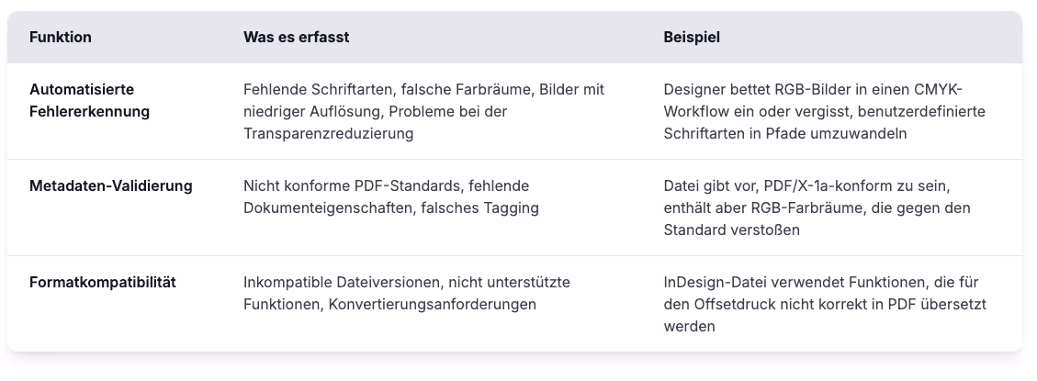Click the word 'Konvertierungsanforderungen'
1037x381 pixels.
tap(431, 304)
